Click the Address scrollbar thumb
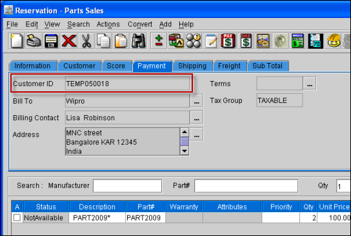The image size is (351, 236). click(x=185, y=141)
